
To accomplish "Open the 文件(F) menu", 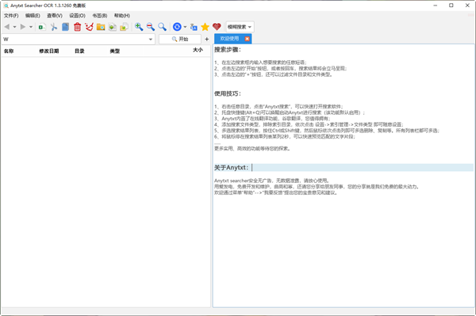I will point(11,16).
